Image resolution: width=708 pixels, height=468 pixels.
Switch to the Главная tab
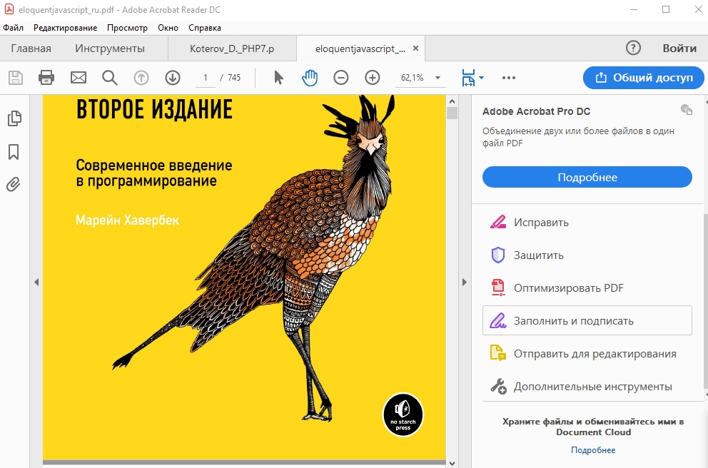point(31,49)
